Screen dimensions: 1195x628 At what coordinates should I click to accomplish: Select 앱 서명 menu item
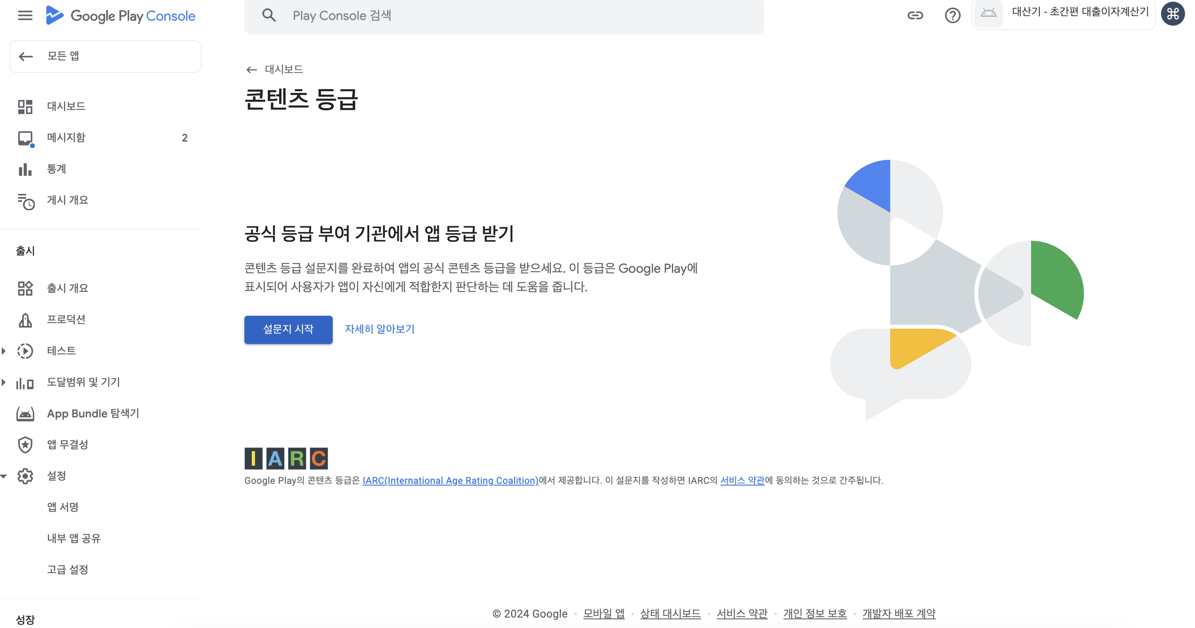(x=63, y=507)
